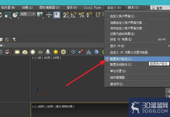Click the [+] label of perspective viewport
The image size is (170, 117).
point(34,107)
